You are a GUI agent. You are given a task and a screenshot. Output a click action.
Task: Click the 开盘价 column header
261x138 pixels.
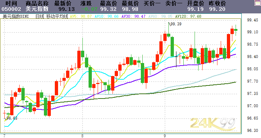pos(196,3)
